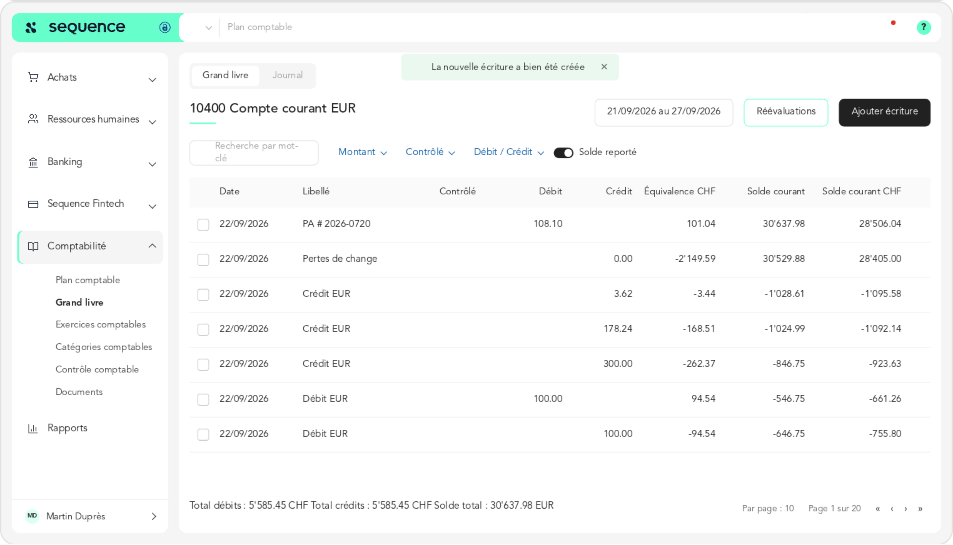Viewport: 953px width, 545px height.
Task: Click the red notification dot
Action: pyautogui.click(x=893, y=23)
